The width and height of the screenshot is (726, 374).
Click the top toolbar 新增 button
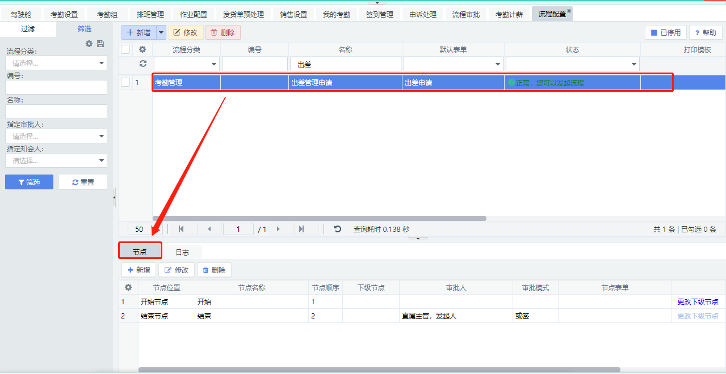click(x=139, y=32)
